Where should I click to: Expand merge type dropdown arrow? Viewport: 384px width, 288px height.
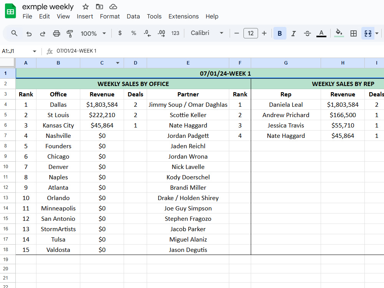(377, 33)
